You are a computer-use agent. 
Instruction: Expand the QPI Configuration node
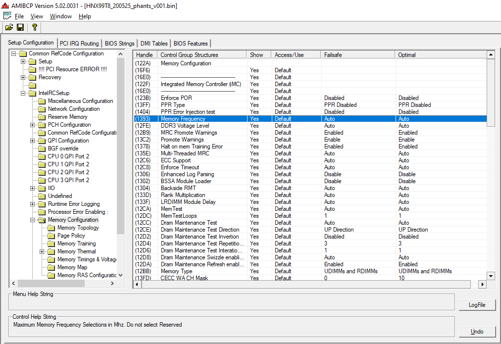coord(32,141)
